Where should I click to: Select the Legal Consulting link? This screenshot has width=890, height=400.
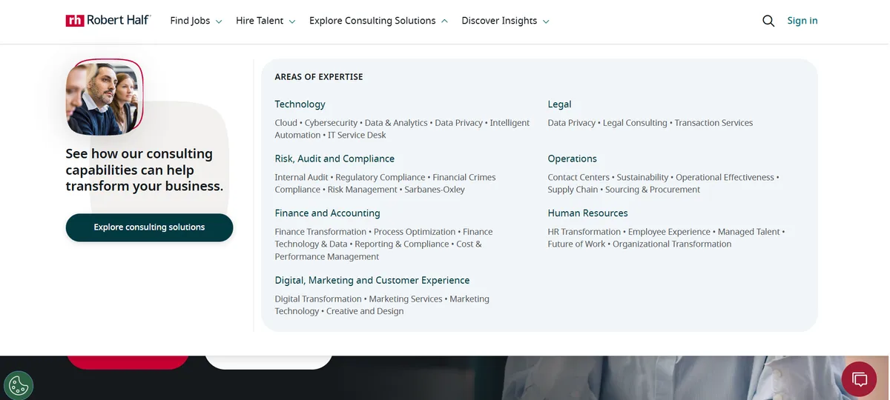click(635, 123)
